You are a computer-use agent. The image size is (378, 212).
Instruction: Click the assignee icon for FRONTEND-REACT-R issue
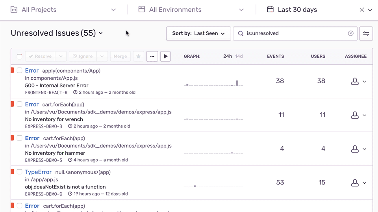point(355,81)
